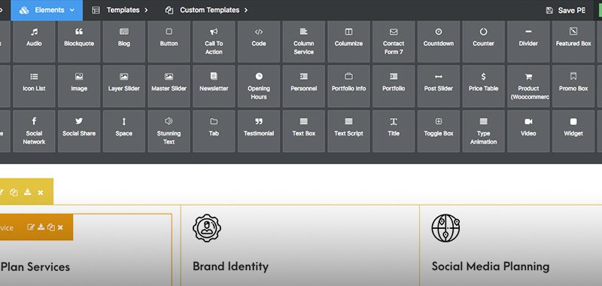This screenshot has height=286, width=602.
Task: Open the Social Media Planning heading
Action: point(491,266)
